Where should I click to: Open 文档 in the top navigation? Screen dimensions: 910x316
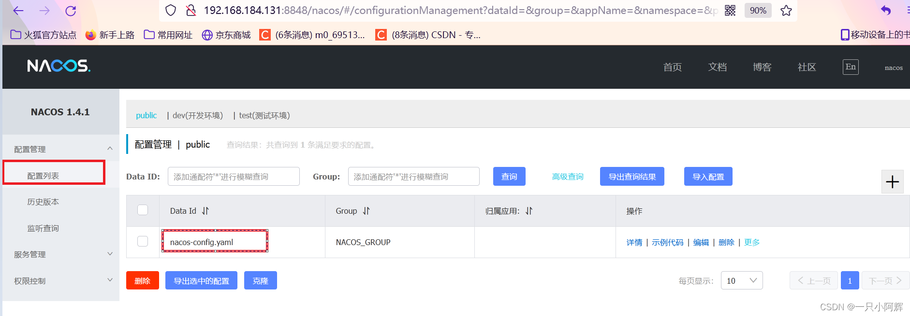pos(718,67)
